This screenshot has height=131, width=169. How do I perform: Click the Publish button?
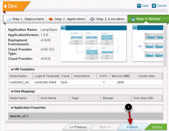(x=132, y=127)
